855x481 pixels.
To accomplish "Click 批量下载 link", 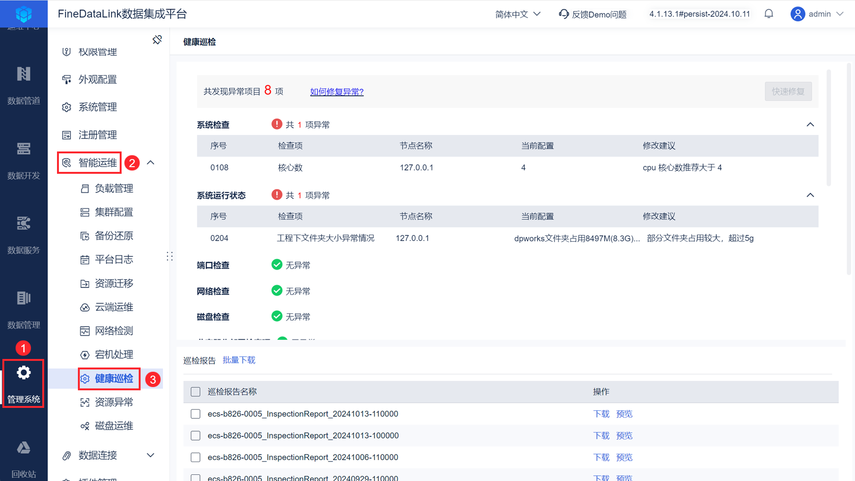I will [x=239, y=360].
